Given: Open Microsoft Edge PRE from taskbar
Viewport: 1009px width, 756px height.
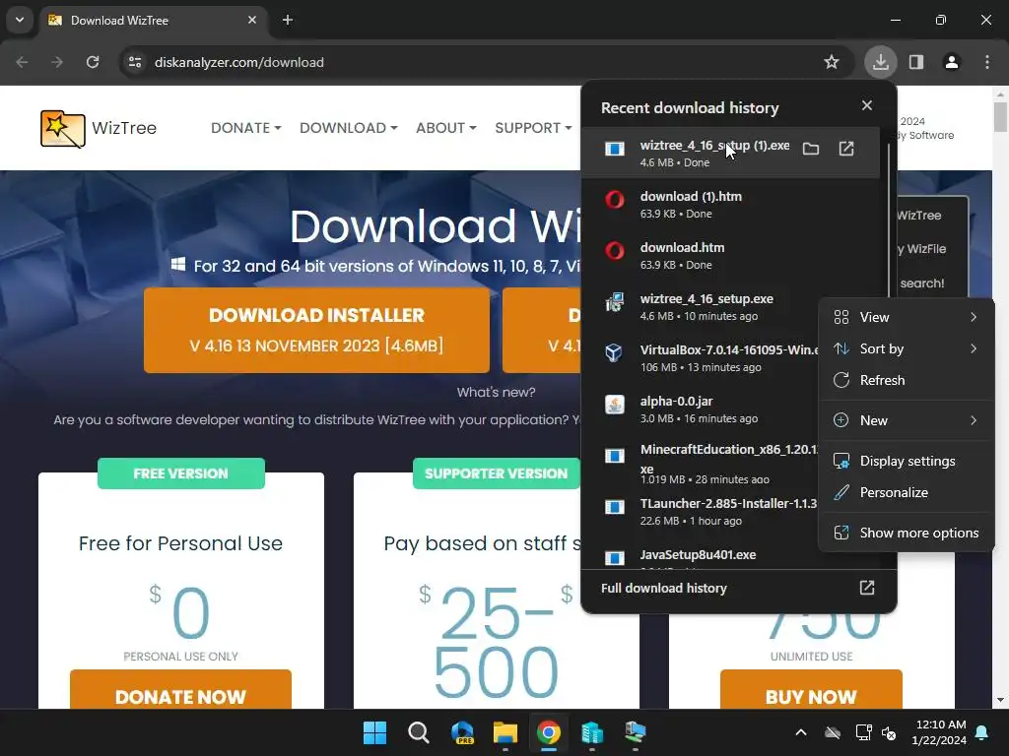Looking at the screenshot, I should pyautogui.click(x=462, y=732).
